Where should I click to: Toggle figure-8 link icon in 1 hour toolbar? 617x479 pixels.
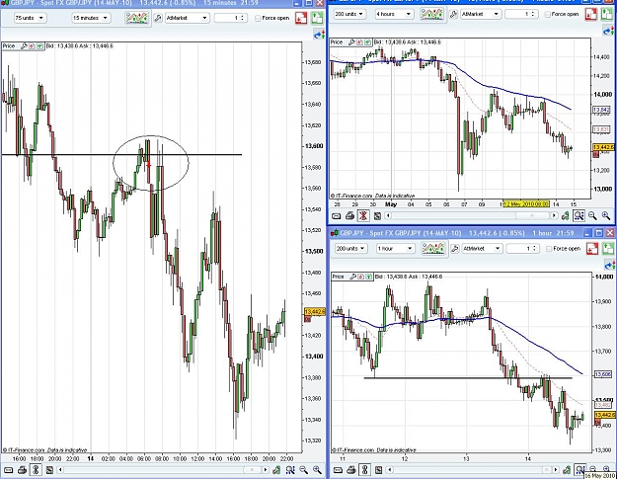pos(364,470)
